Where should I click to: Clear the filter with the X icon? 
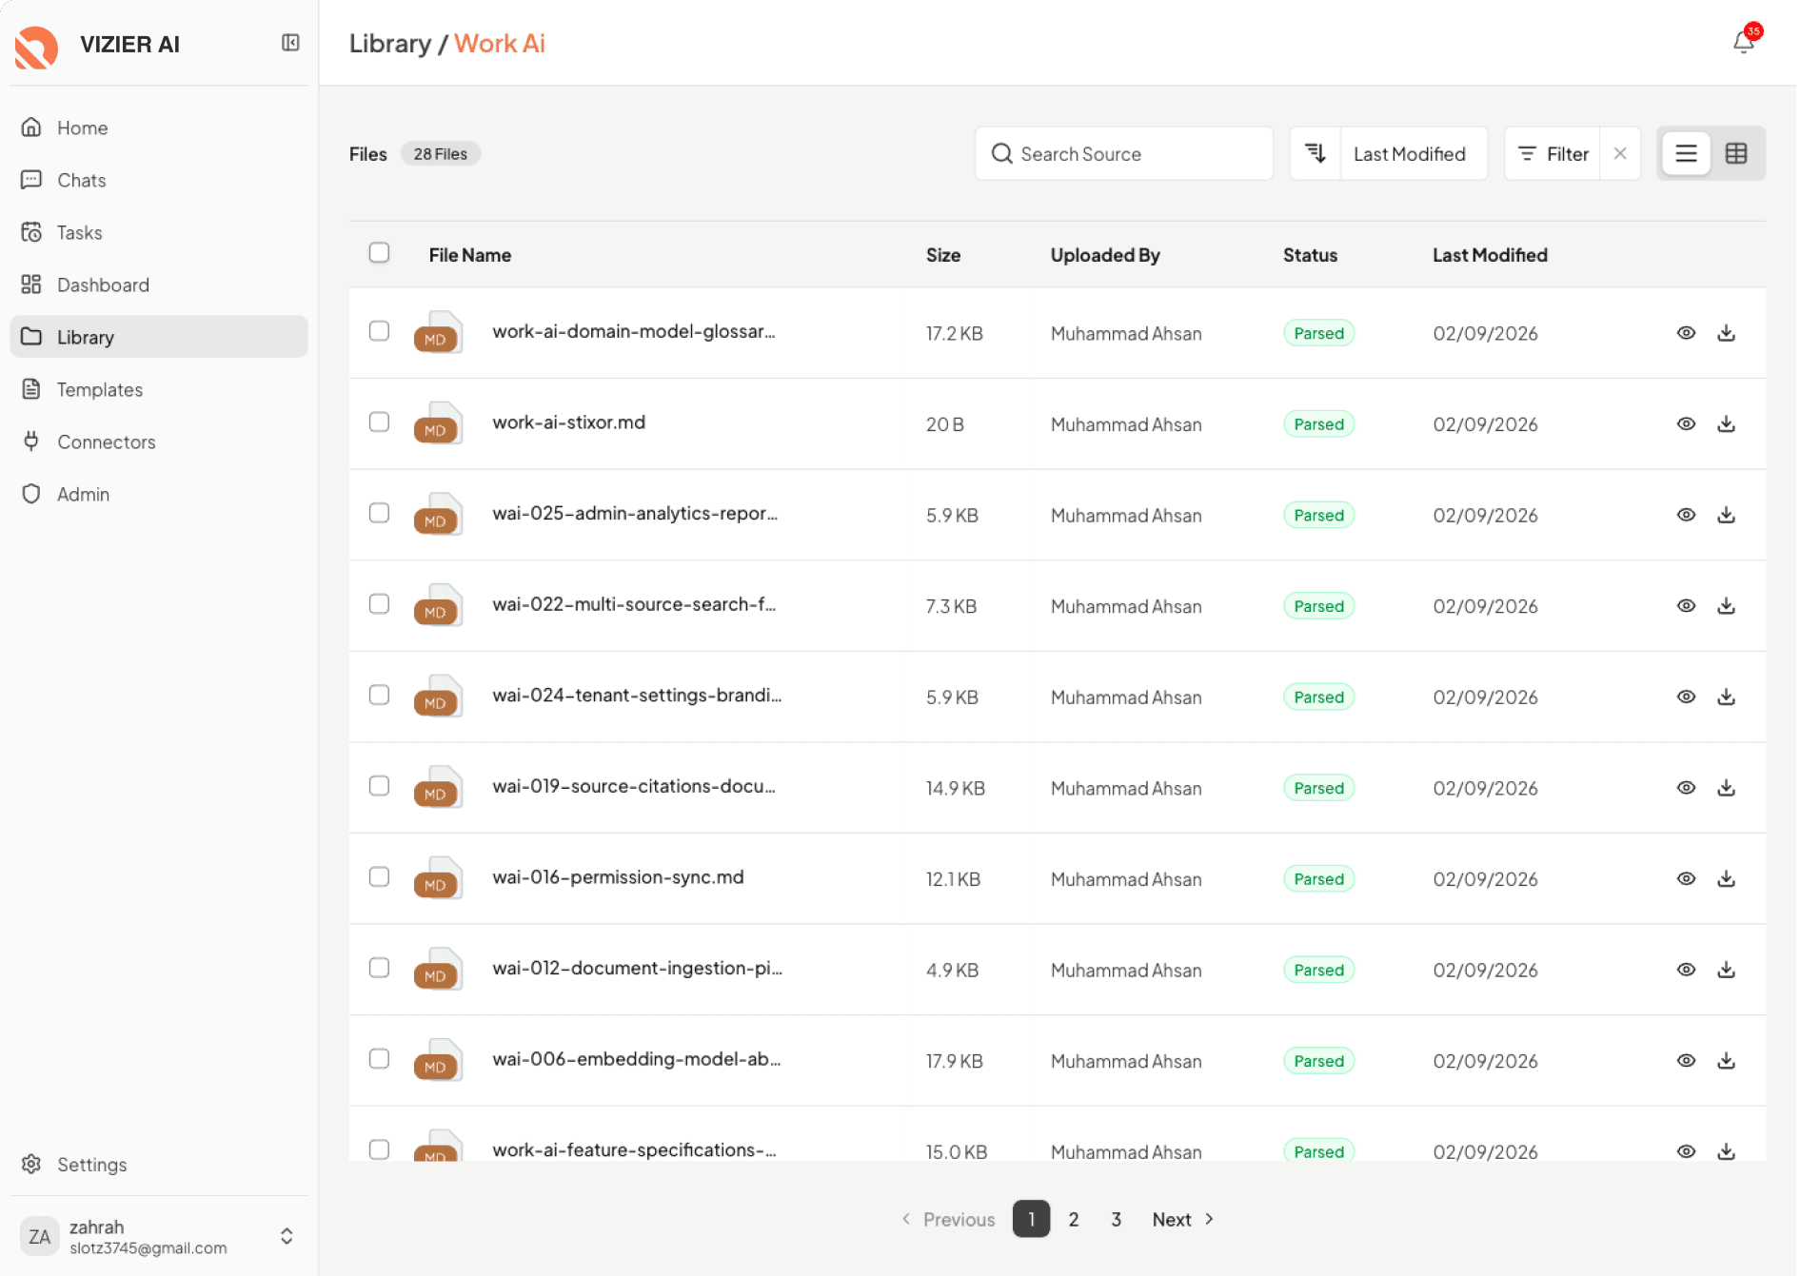(1620, 153)
